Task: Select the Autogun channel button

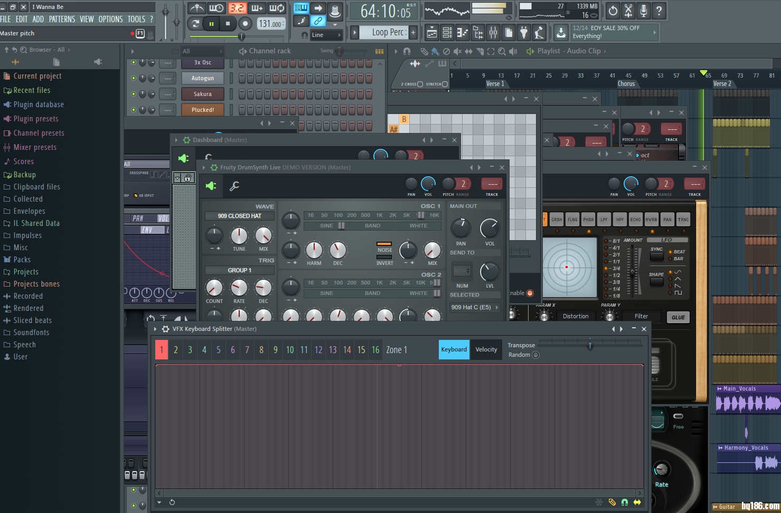Action: click(x=202, y=78)
